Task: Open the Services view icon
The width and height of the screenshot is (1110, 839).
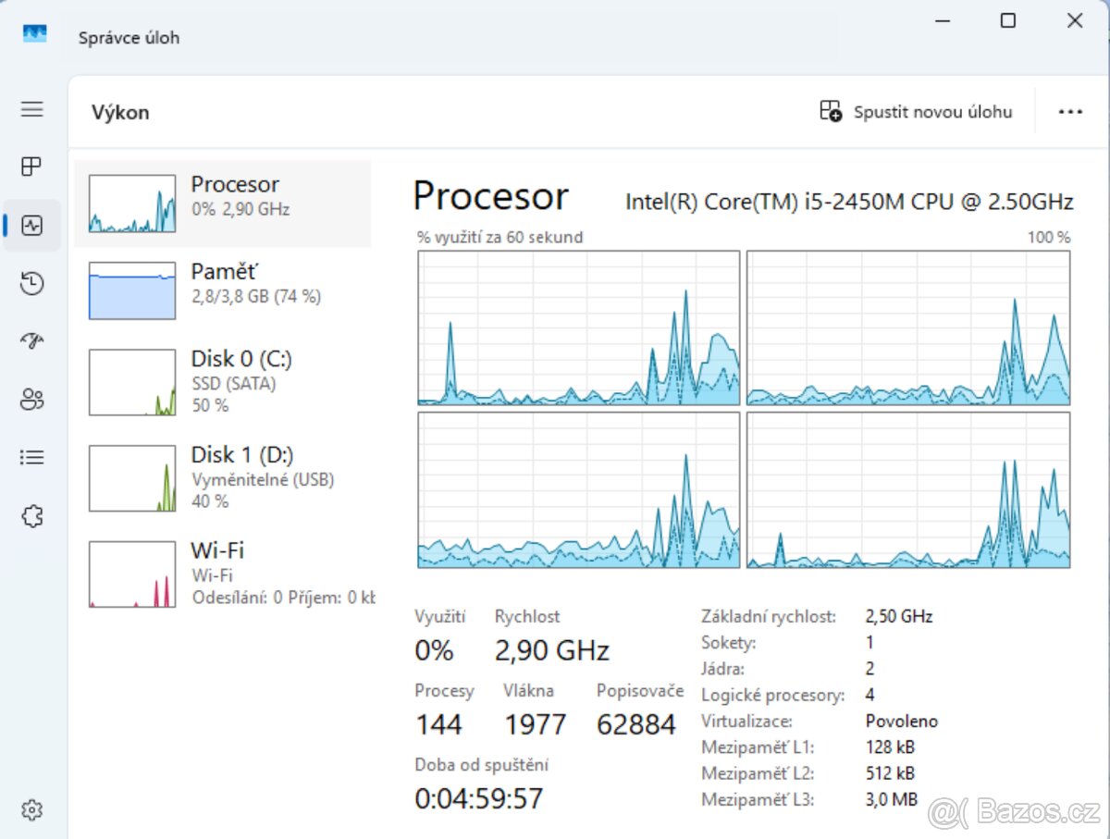Action: 31,516
